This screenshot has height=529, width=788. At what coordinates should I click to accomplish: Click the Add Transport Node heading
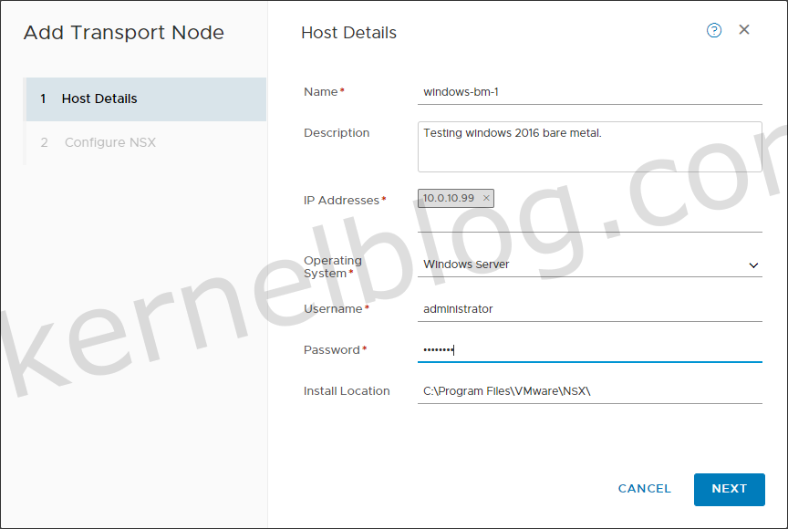point(123,32)
